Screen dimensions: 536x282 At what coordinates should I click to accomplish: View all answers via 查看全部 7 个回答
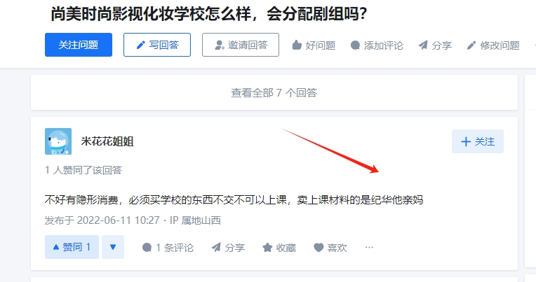coord(274,92)
